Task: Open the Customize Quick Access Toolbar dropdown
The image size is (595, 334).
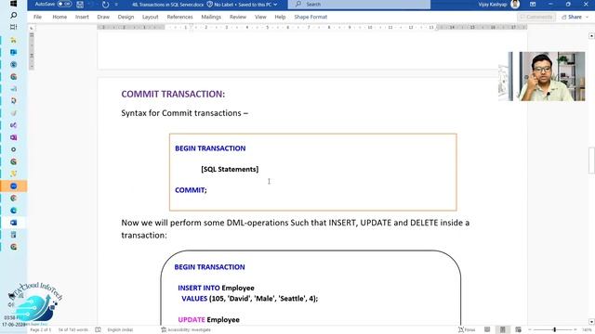Action: click(x=116, y=5)
